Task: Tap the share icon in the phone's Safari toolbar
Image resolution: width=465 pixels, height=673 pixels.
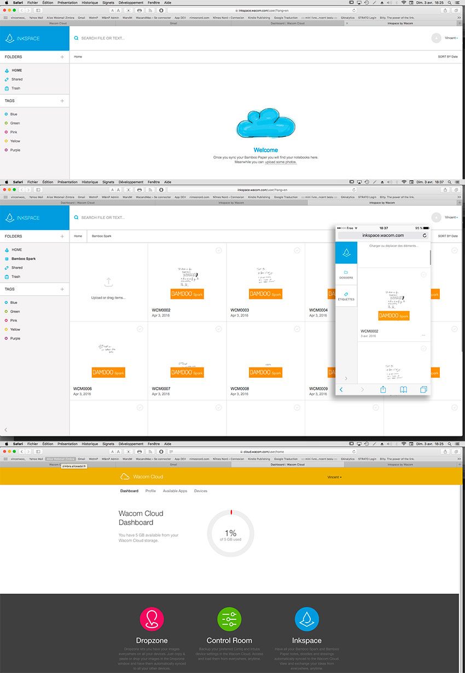Action: [x=383, y=389]
